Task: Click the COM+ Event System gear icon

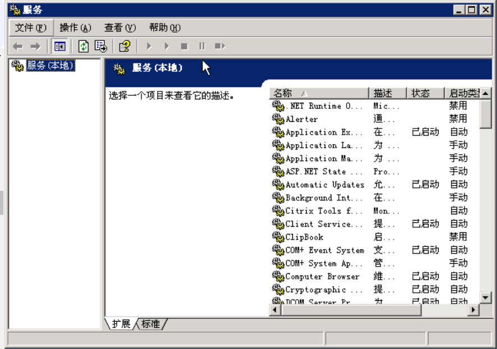Action: (278, 250)
